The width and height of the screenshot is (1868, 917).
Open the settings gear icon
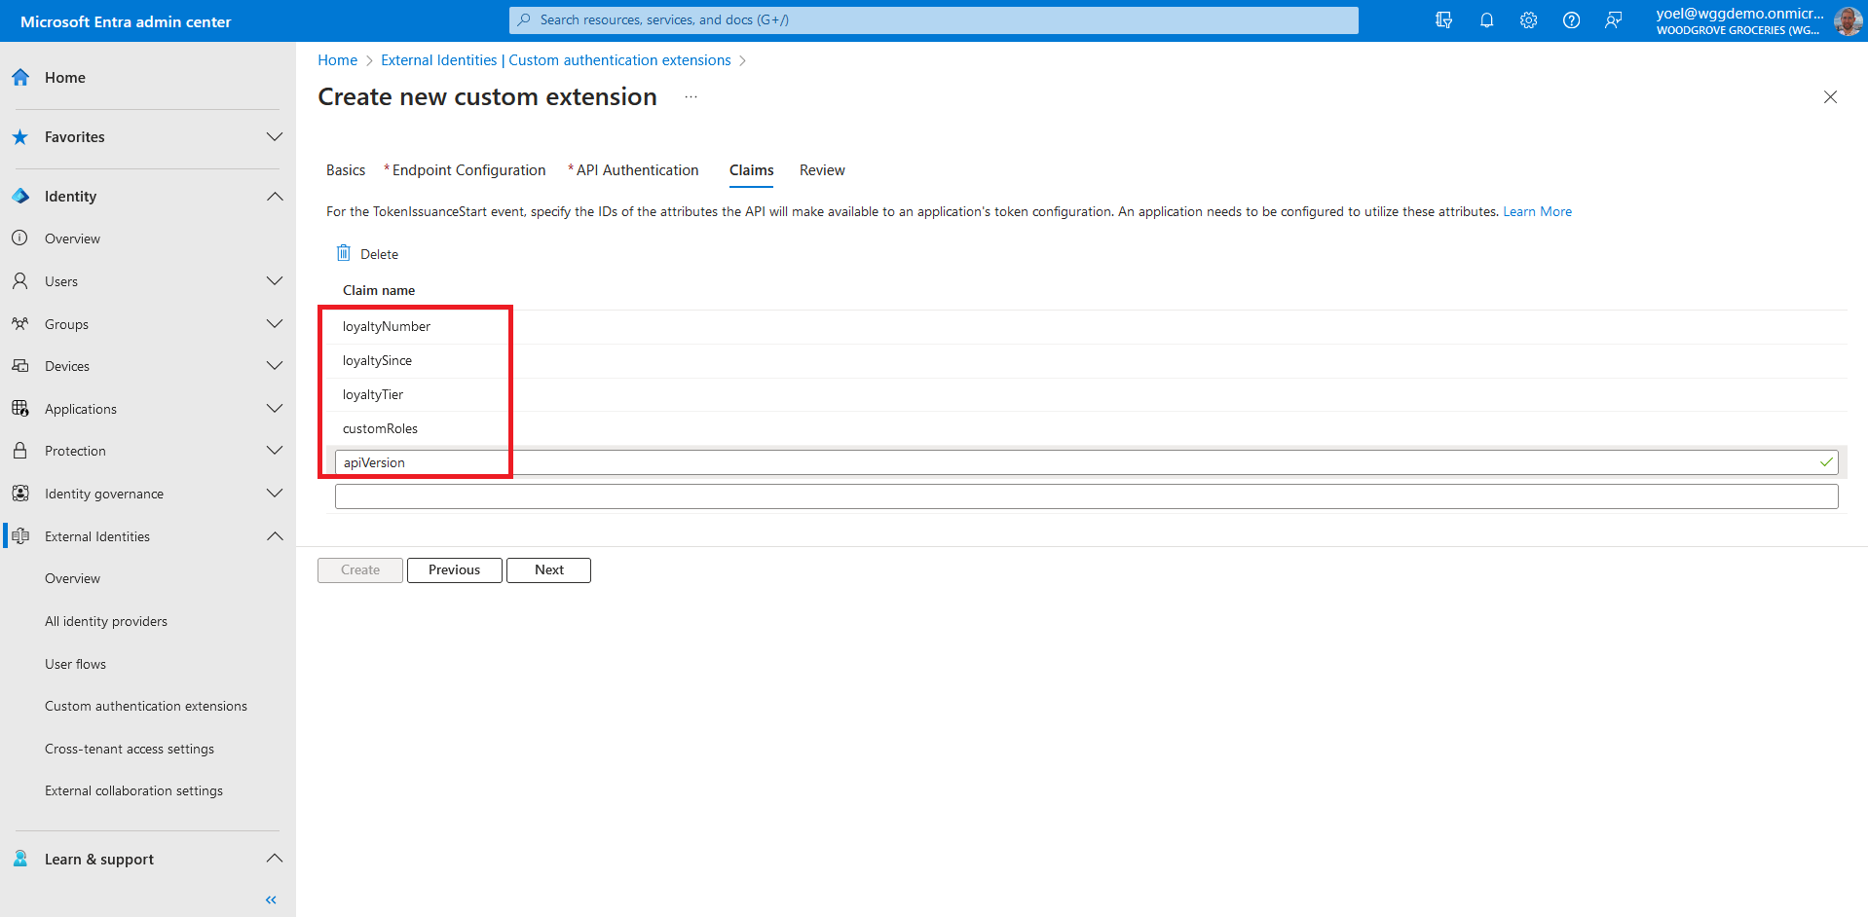pyautogui.click(x=1528, y=20)
